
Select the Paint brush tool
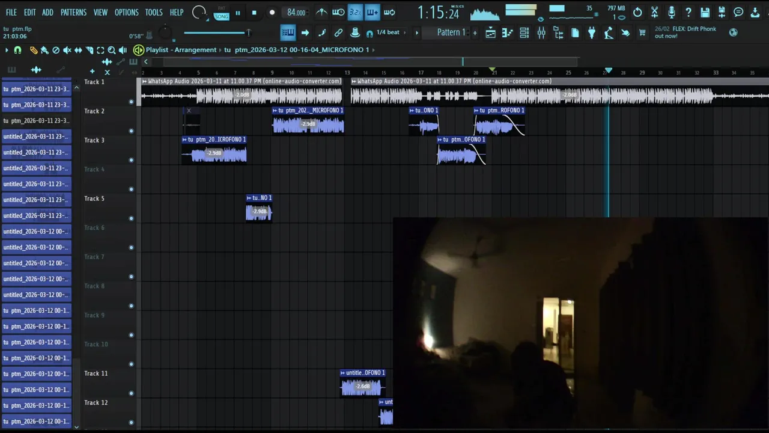pyautogui.click(x=44, y=51)
